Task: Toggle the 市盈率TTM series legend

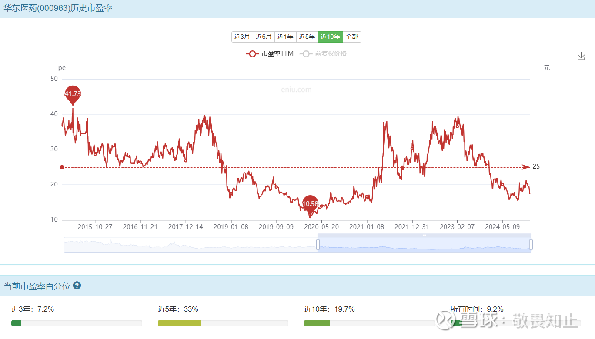Action: 270,53
